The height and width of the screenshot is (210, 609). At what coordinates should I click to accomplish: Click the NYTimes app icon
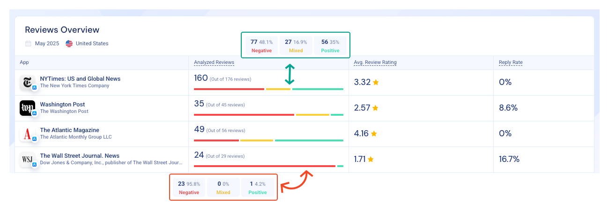click(28, 83)
